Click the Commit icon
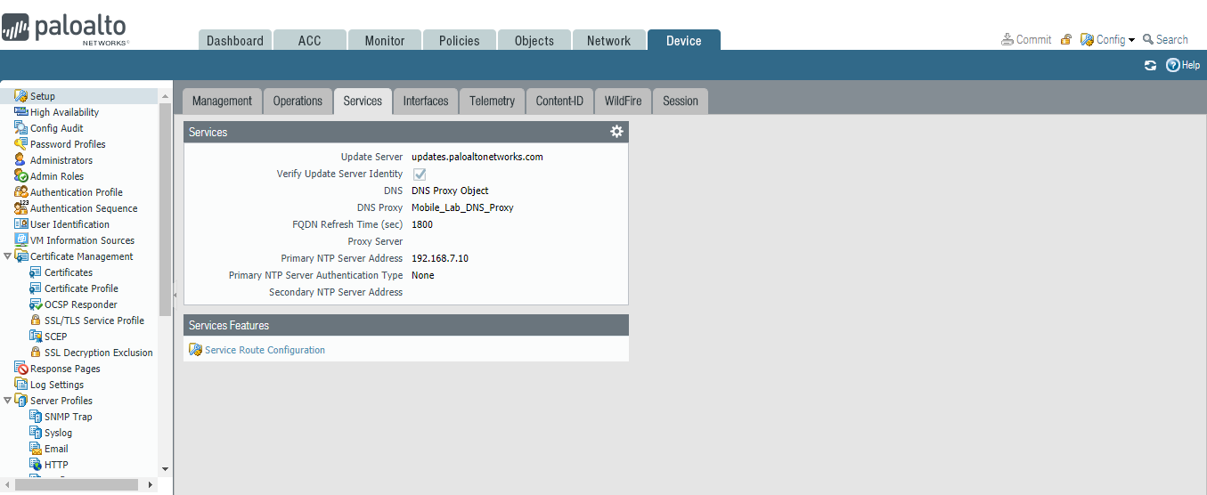 tap(1007, 39)
